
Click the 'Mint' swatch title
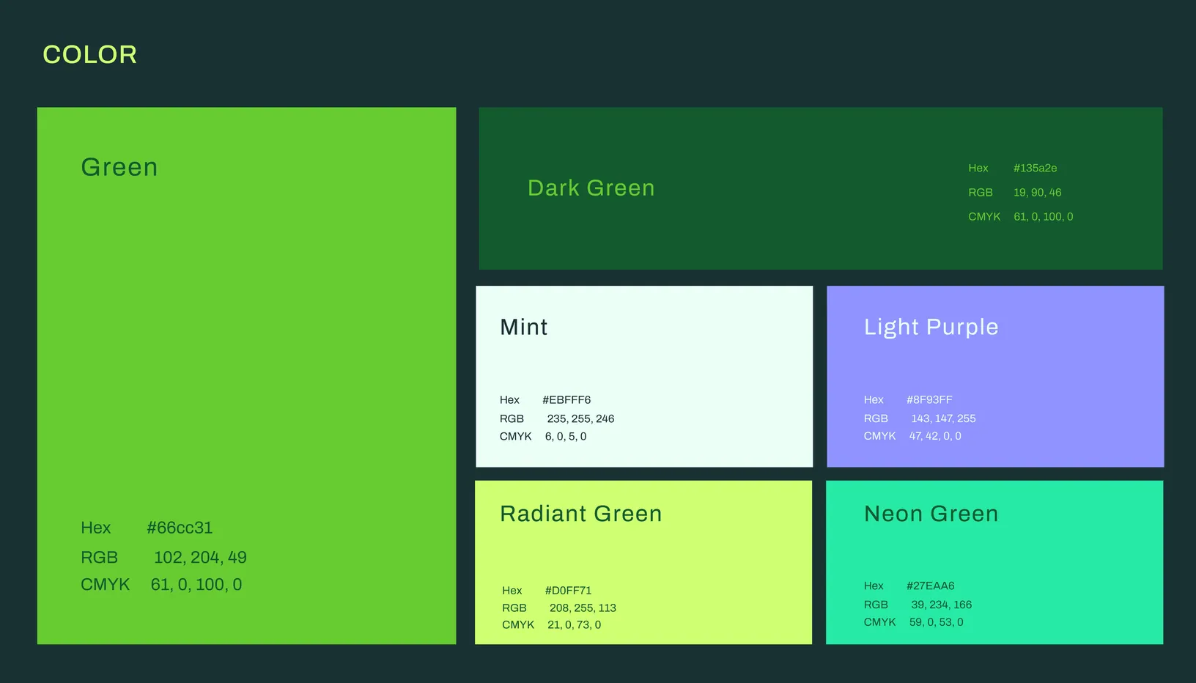(x=524, y=327)
